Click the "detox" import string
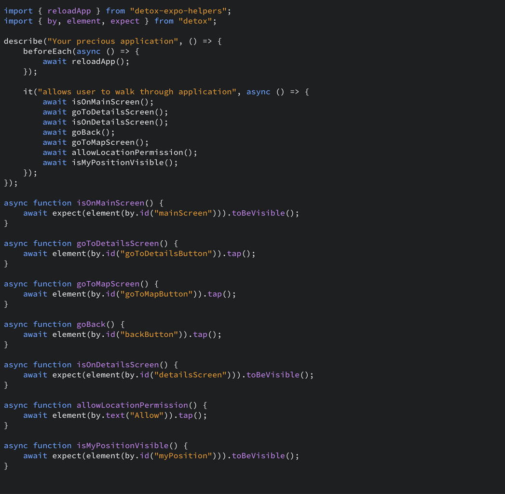505x494 pixels. [195, 21]
